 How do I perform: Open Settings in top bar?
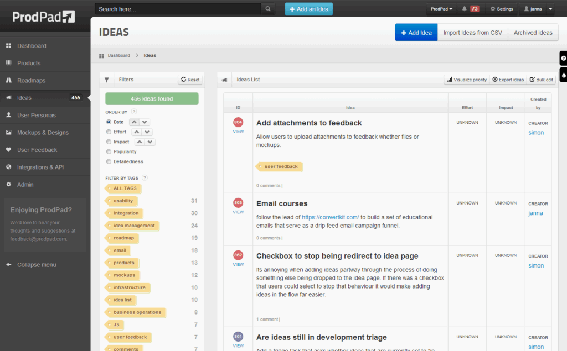click(x=502, y=9)
